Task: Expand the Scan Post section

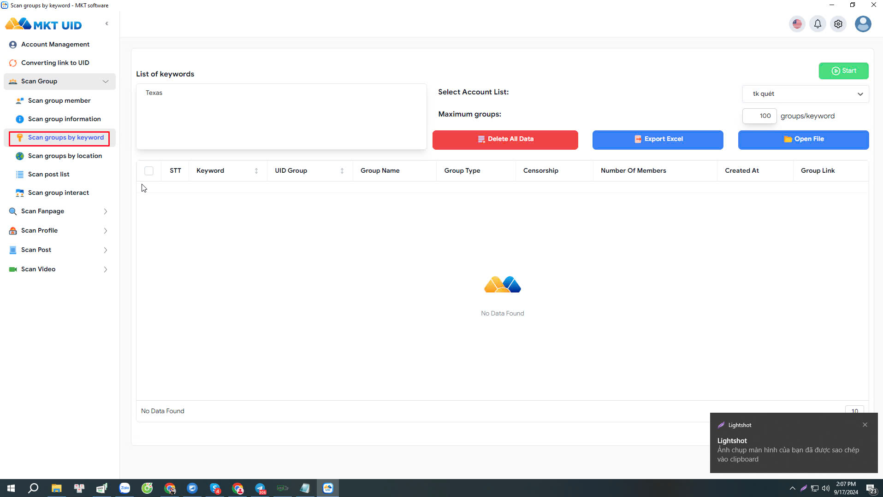Action: tap(59, 250)
